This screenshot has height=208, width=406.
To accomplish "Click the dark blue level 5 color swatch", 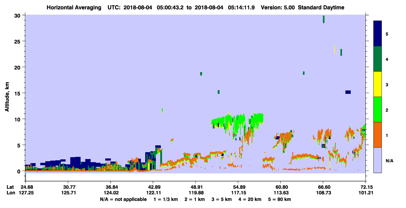I will (x=378, y=34).
